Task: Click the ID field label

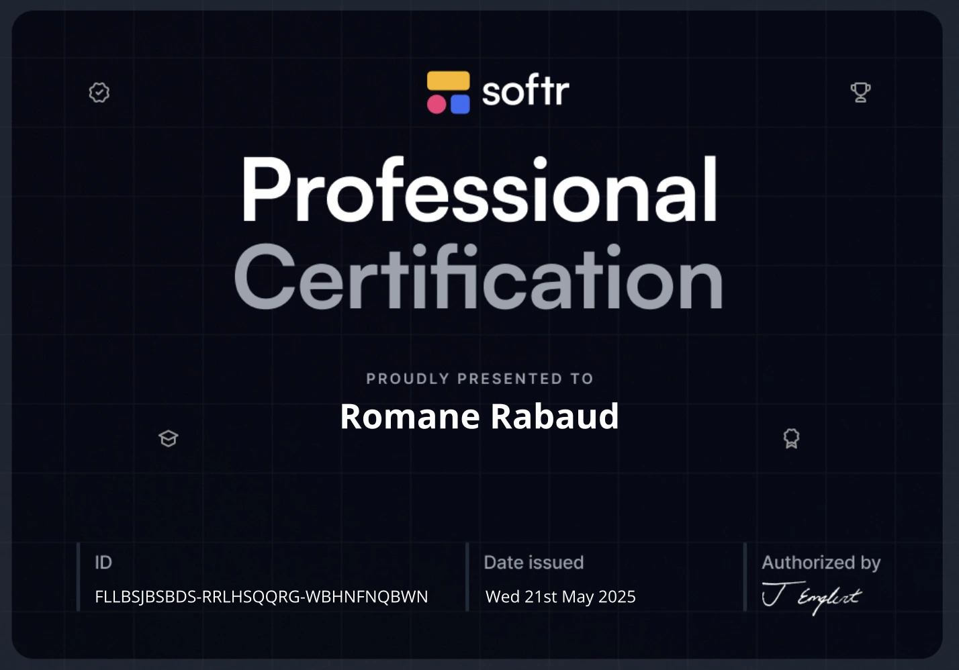Action: pyautogui.click(x=103, y=563)
